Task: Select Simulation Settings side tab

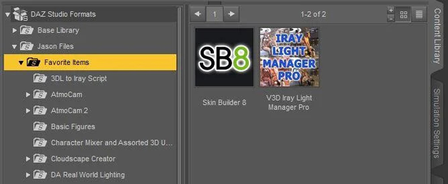Action: click(437, 123)
